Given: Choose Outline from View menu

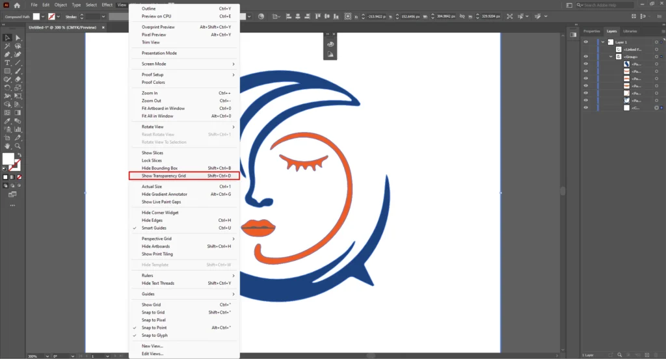Looking at the screenshot, I should click(184, 8).
